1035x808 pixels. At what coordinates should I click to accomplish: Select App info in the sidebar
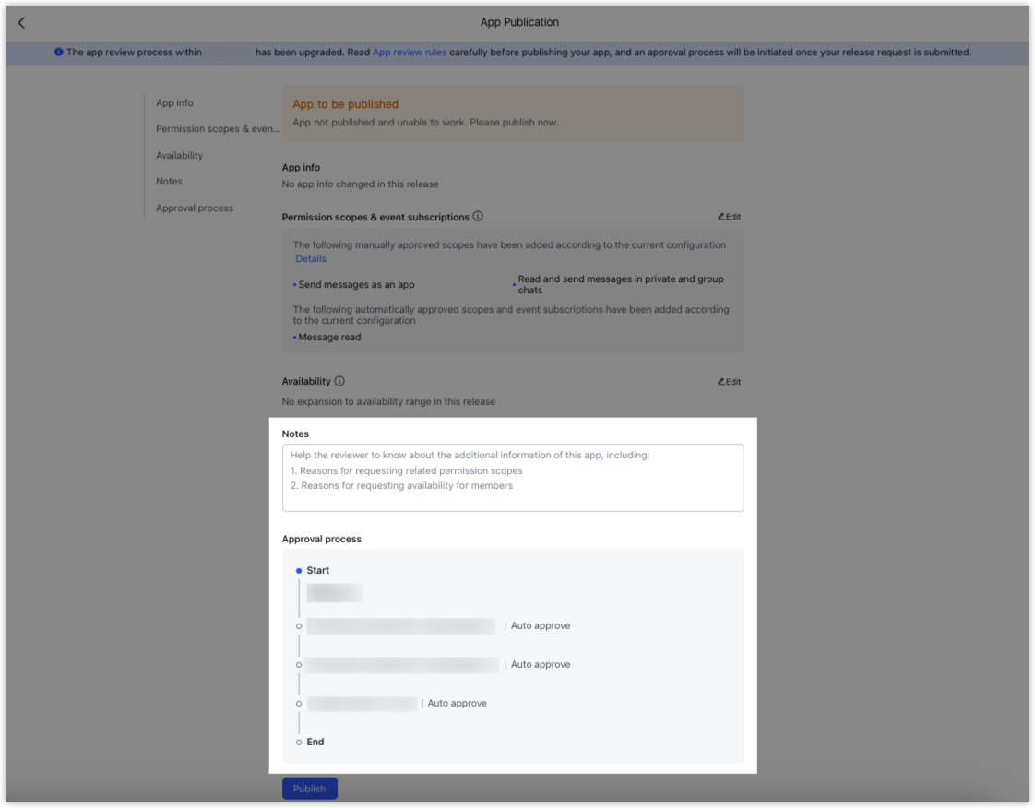174,102
